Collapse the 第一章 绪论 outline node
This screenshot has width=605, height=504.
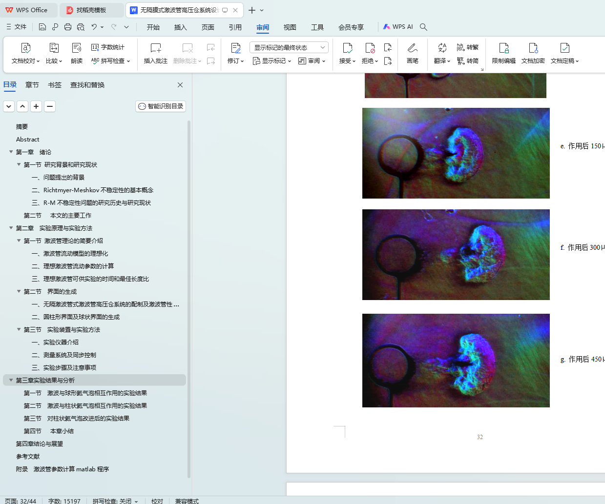point(11,152)
